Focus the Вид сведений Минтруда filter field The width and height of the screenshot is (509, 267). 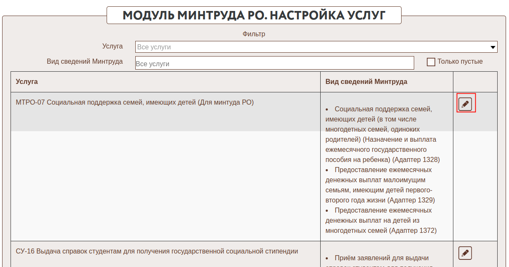(274, 63)
